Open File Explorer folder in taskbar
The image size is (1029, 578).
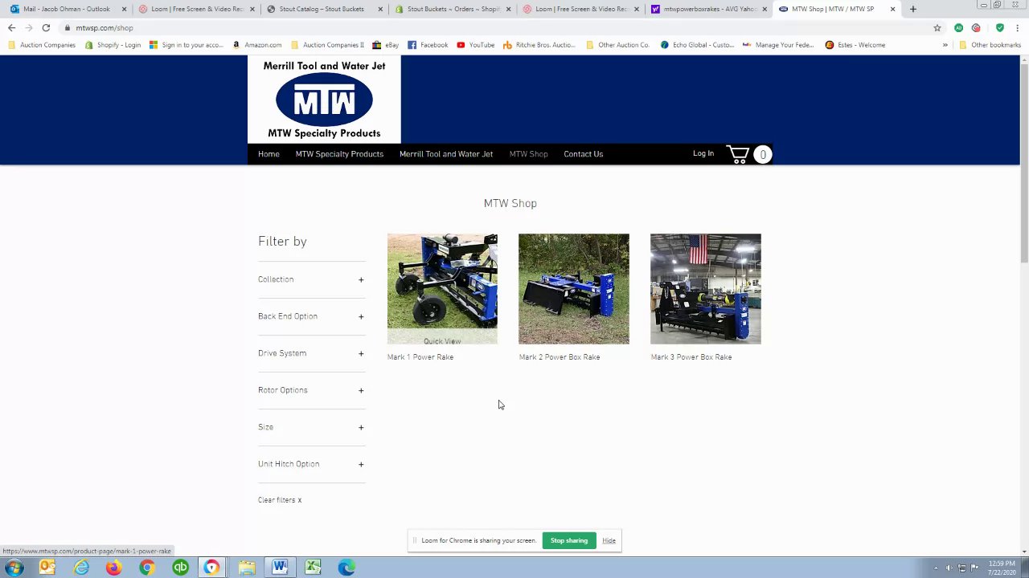click(247, 568)
